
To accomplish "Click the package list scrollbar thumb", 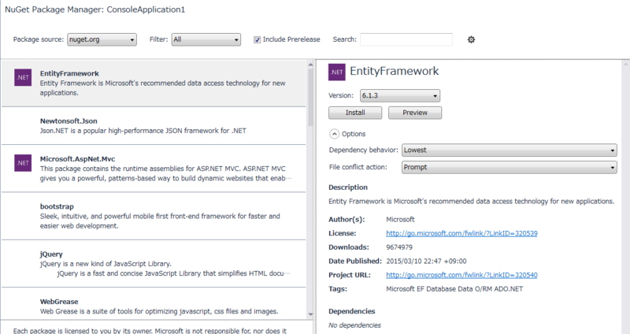I will [x=310, y=97].
